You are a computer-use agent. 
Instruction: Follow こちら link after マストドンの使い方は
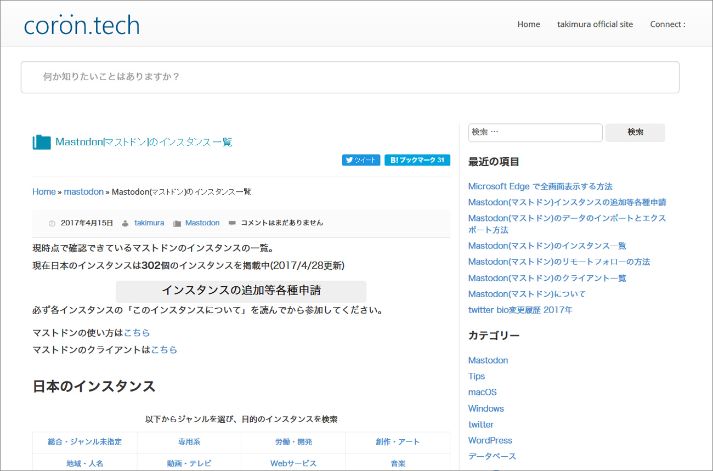137,333
